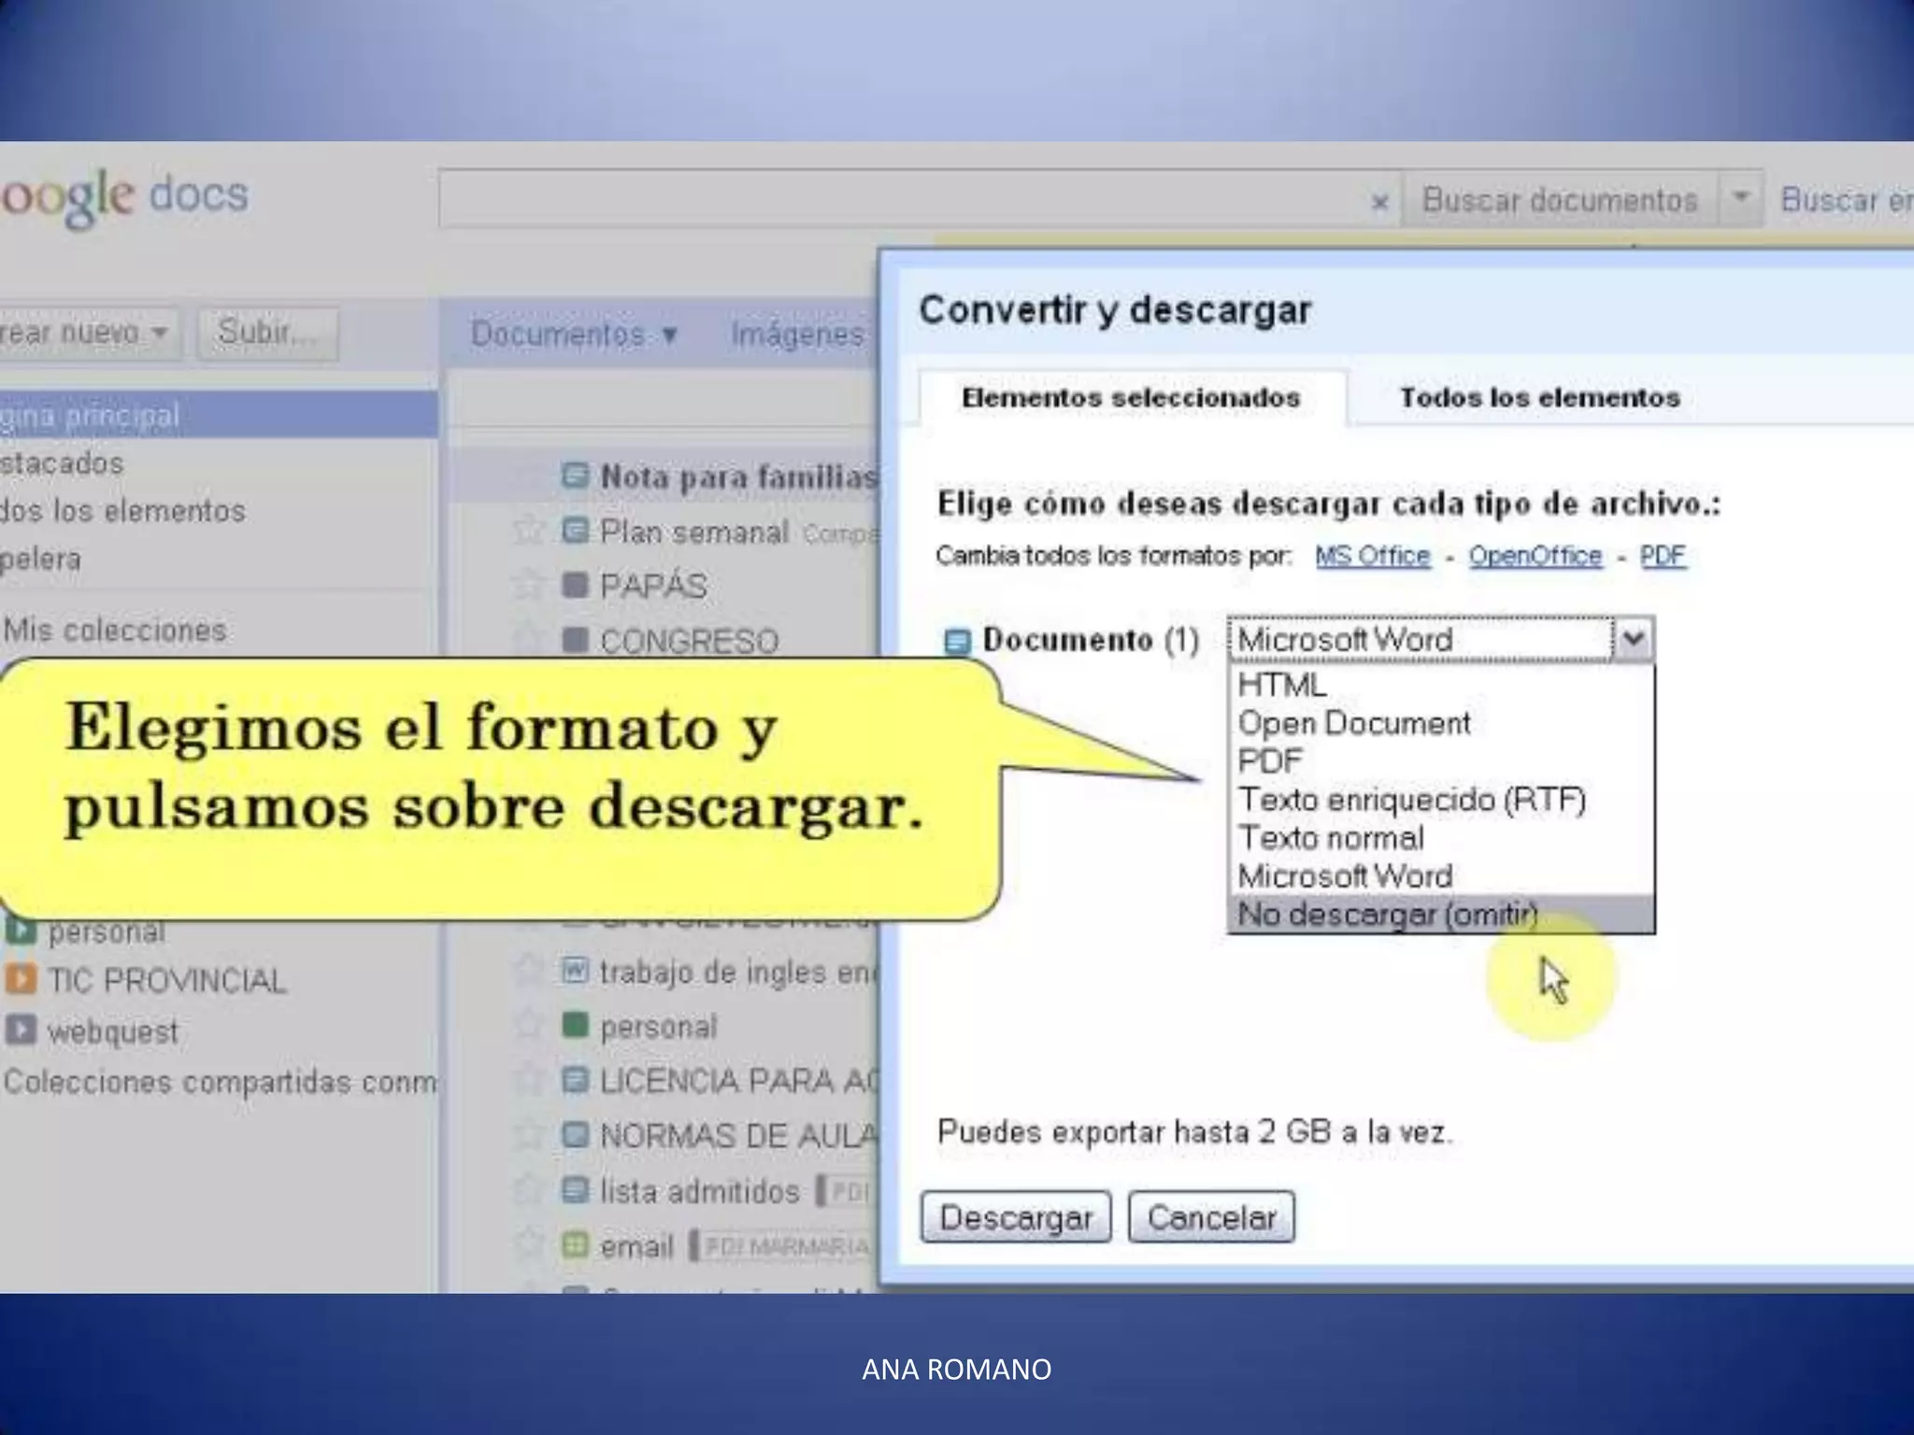This screenshot has height=1435, width=1914.
Task: Click the PAPÁS collection folder icon
Action: click(576, 586)
